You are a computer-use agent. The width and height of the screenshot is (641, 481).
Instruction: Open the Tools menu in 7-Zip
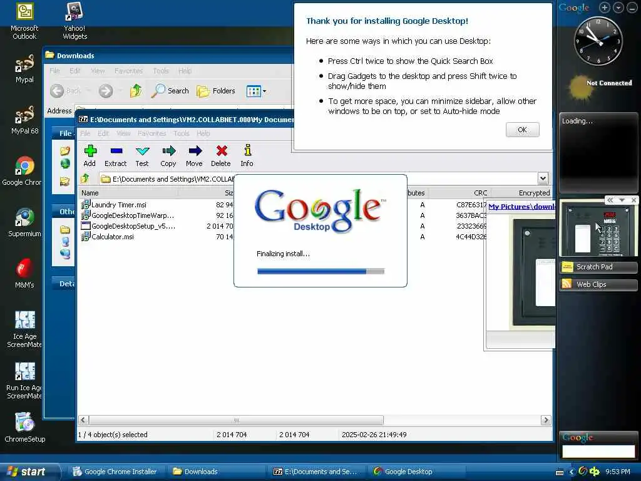point(181,133)
